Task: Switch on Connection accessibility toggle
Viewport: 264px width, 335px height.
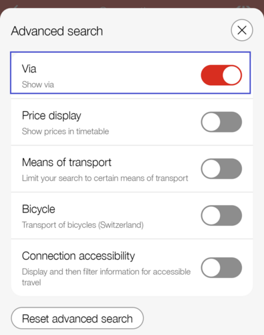Action: 221,267
